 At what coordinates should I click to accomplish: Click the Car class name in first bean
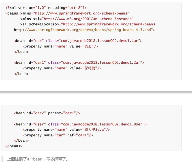coord(100,41)
